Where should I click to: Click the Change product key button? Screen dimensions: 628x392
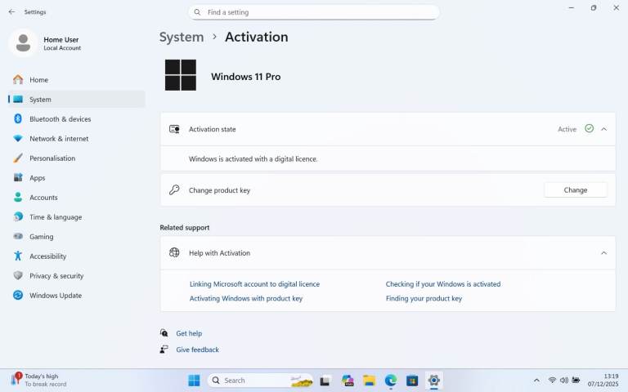[x=575, y=190]
